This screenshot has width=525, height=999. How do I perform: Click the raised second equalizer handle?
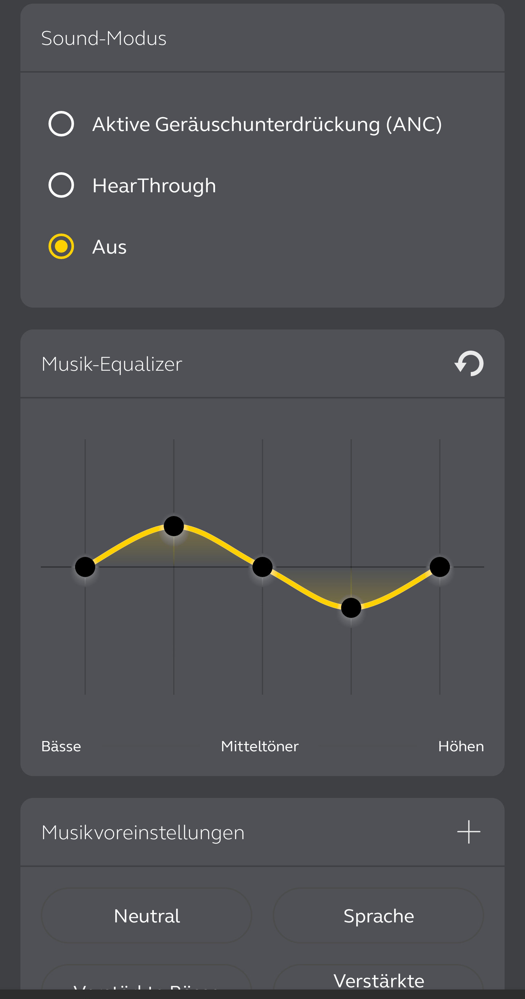174,526
